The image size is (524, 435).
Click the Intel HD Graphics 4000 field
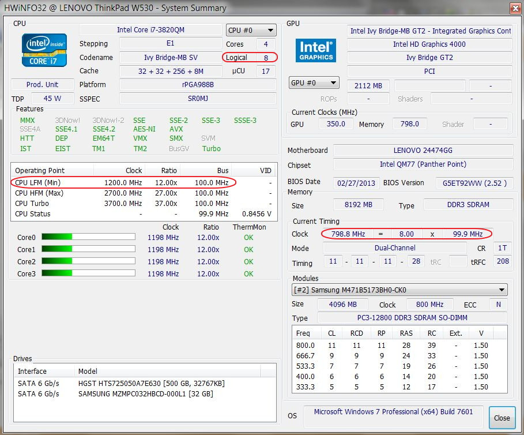[429, 44]
